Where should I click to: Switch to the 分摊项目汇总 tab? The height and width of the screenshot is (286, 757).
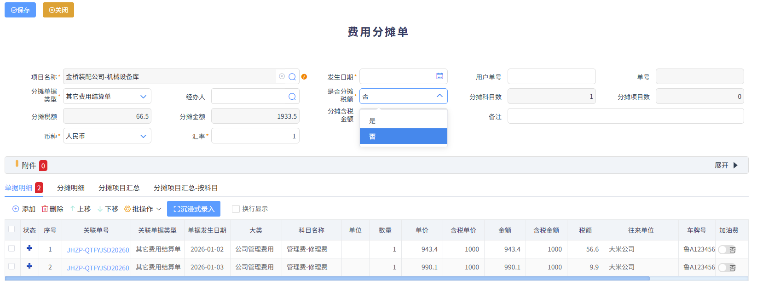(x=119, y=188)
